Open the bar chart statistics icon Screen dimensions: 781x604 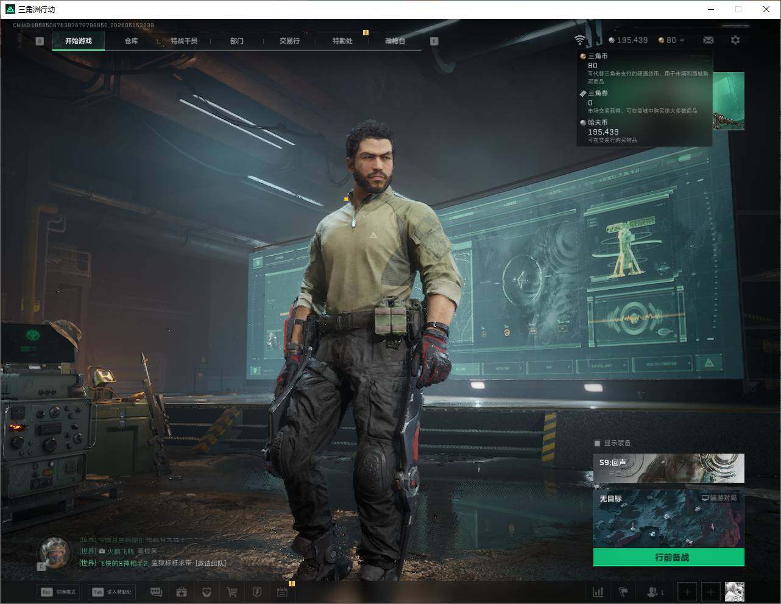[x=598, y=592]
